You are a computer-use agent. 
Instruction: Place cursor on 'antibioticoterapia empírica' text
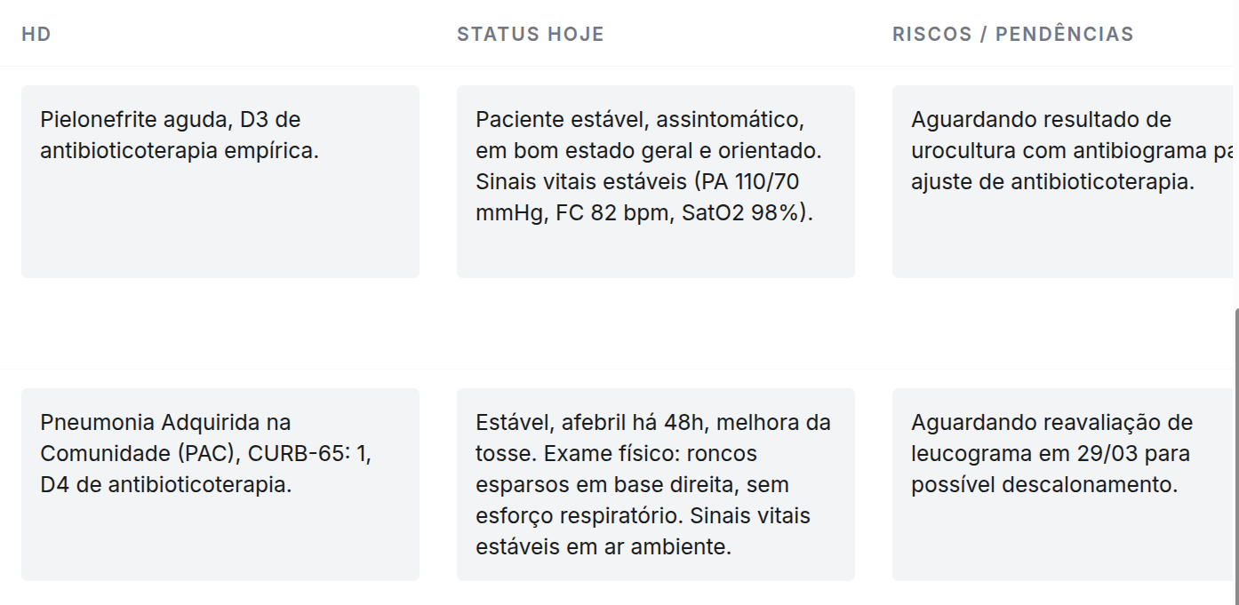click(x=179, y=151)
